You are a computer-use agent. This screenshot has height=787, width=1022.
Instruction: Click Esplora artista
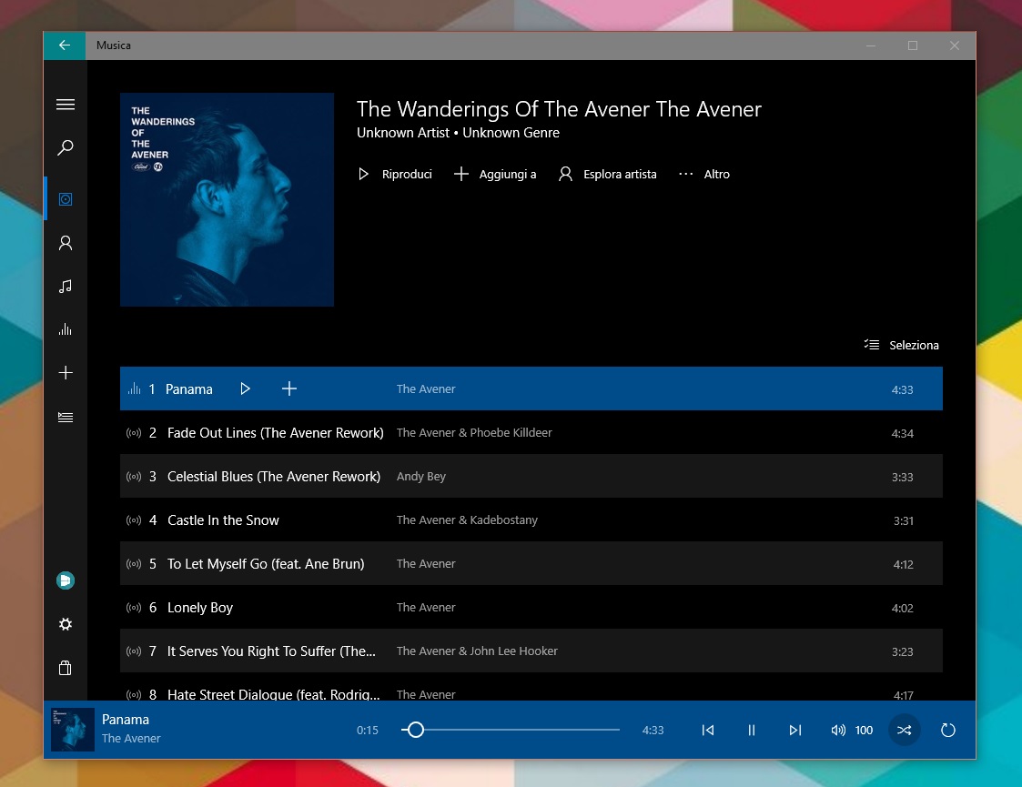coord(607,174)
